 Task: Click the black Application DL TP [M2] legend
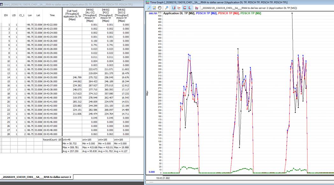pos(179,13)
